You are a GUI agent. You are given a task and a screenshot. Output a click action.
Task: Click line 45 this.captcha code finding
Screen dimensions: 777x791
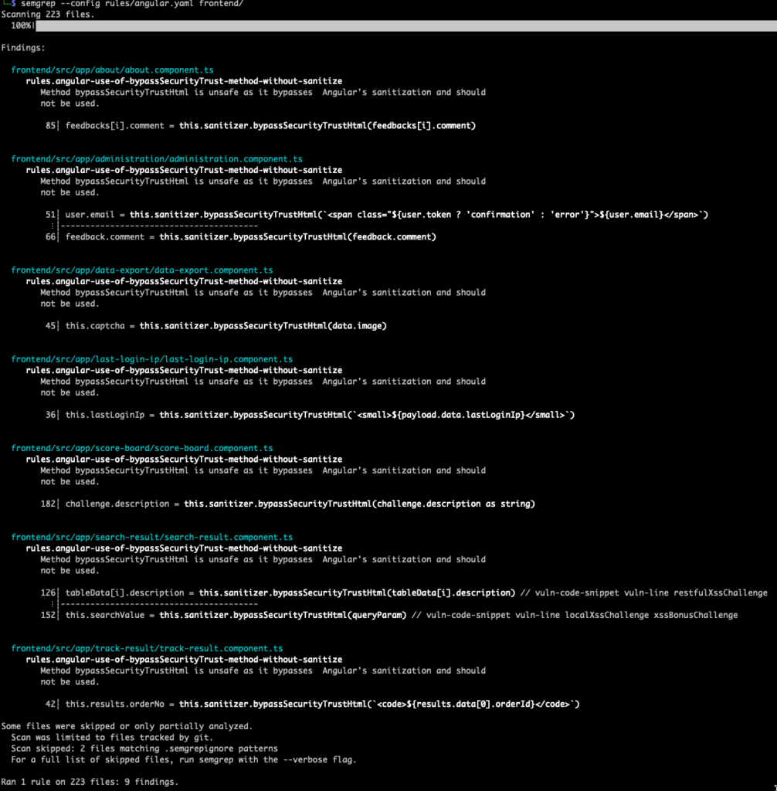(x=226, y=326)
